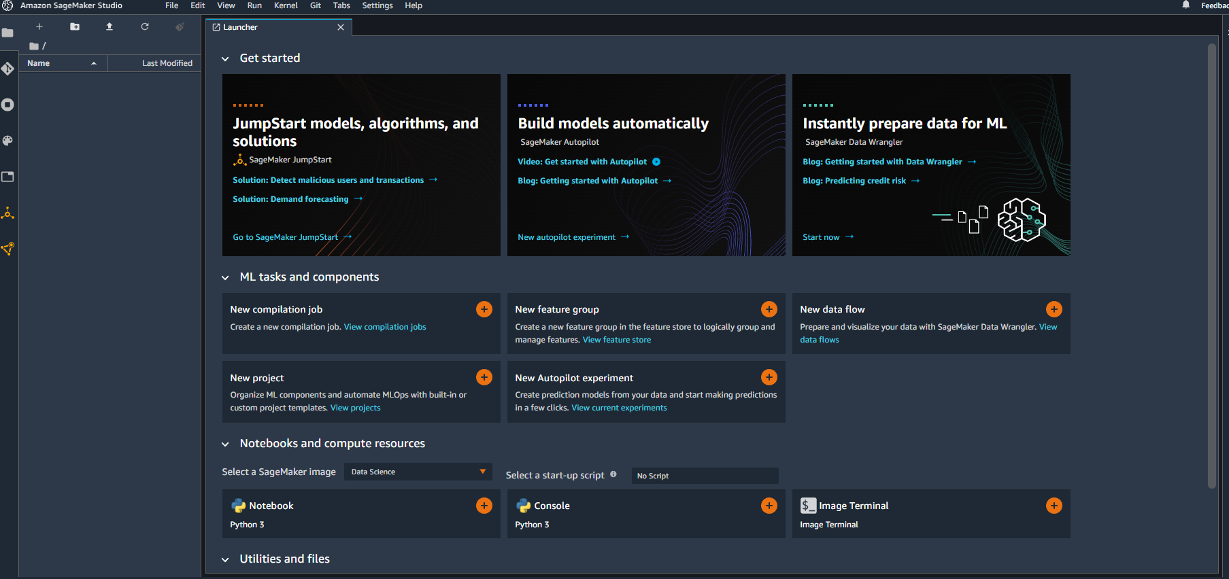The height and width of the screenshot is (579, 1229).
Task: Open Blog: Predicting credit risk link
Action: (x=861, y=181)
